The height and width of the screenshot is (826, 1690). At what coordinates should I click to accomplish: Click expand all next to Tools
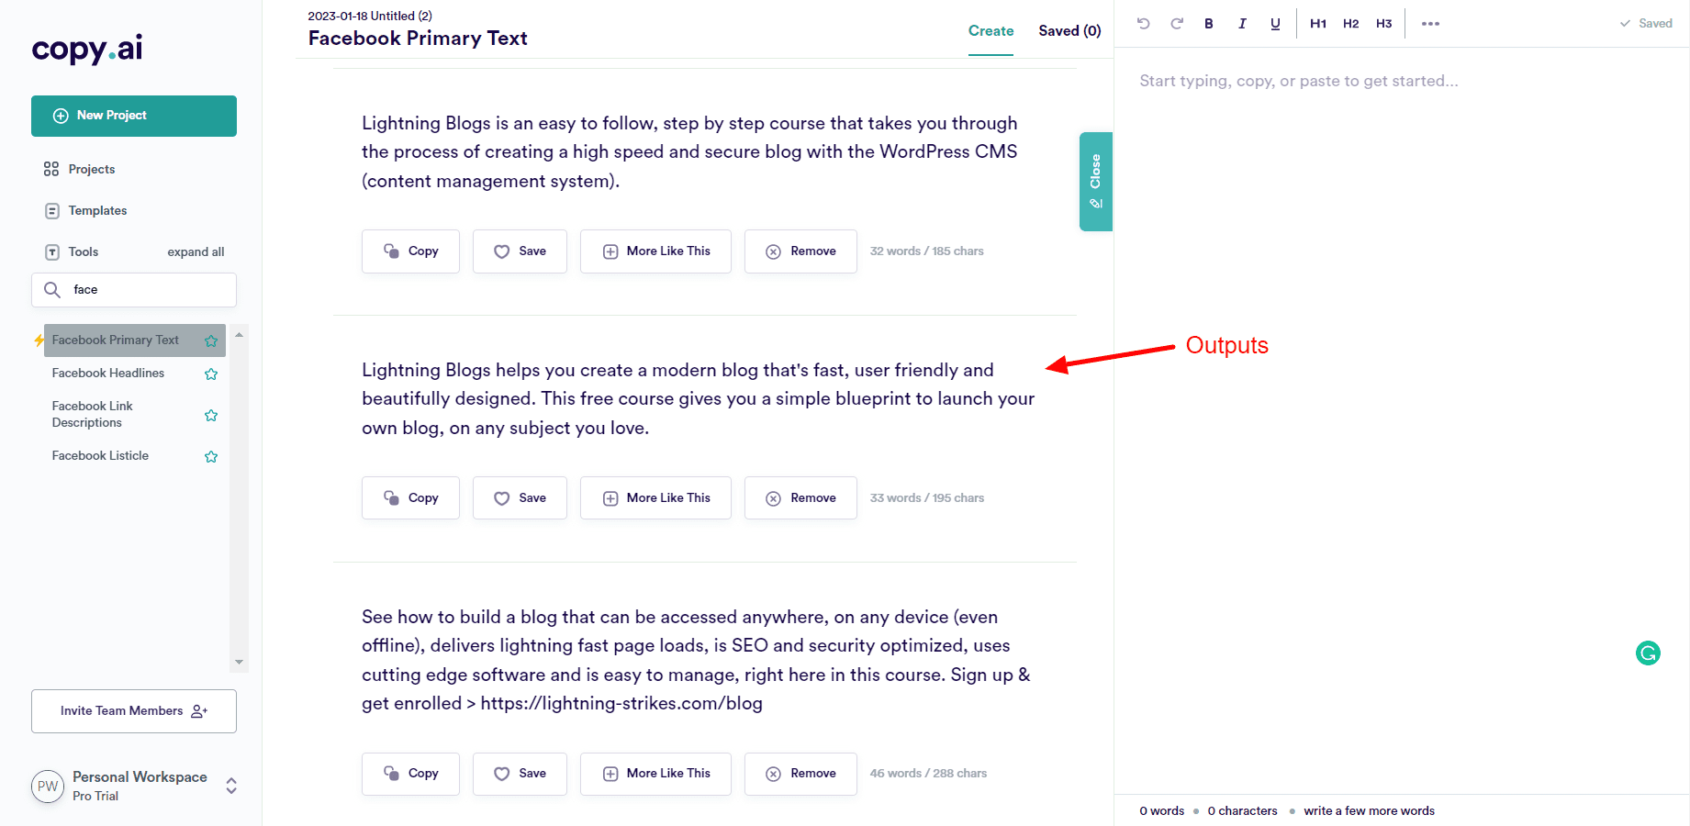[x=196, y=252]
